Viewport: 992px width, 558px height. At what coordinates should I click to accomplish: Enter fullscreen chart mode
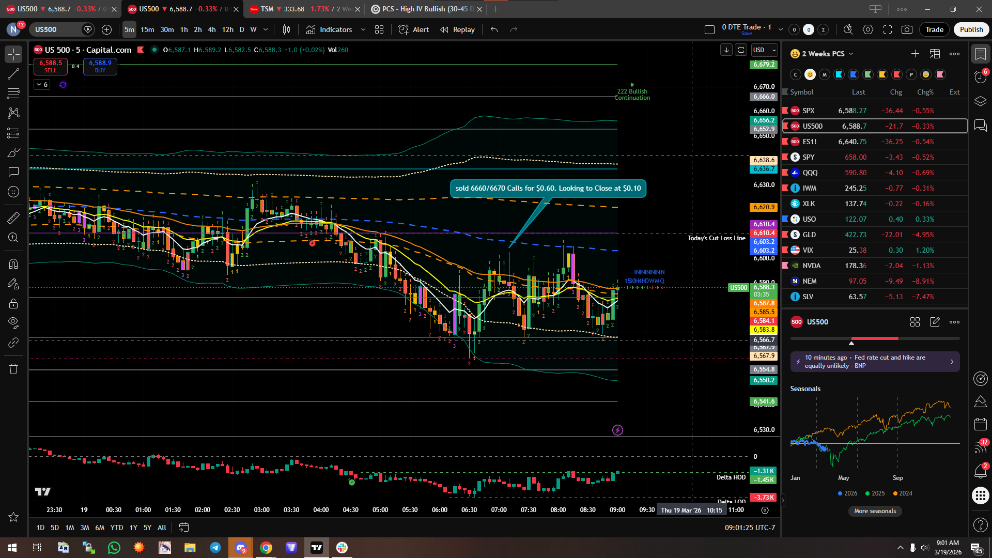[888, 29]
